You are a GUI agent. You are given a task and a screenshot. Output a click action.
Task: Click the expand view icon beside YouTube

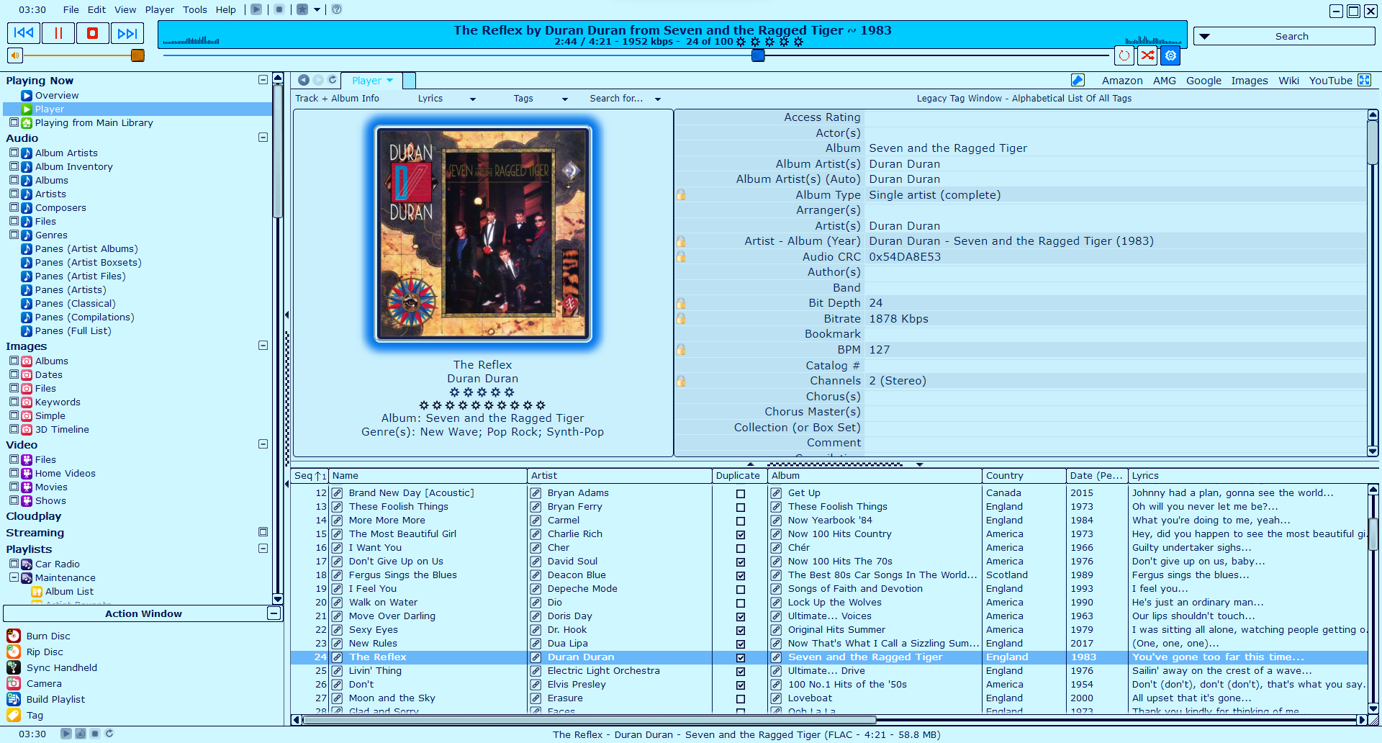click(1364, 80)
